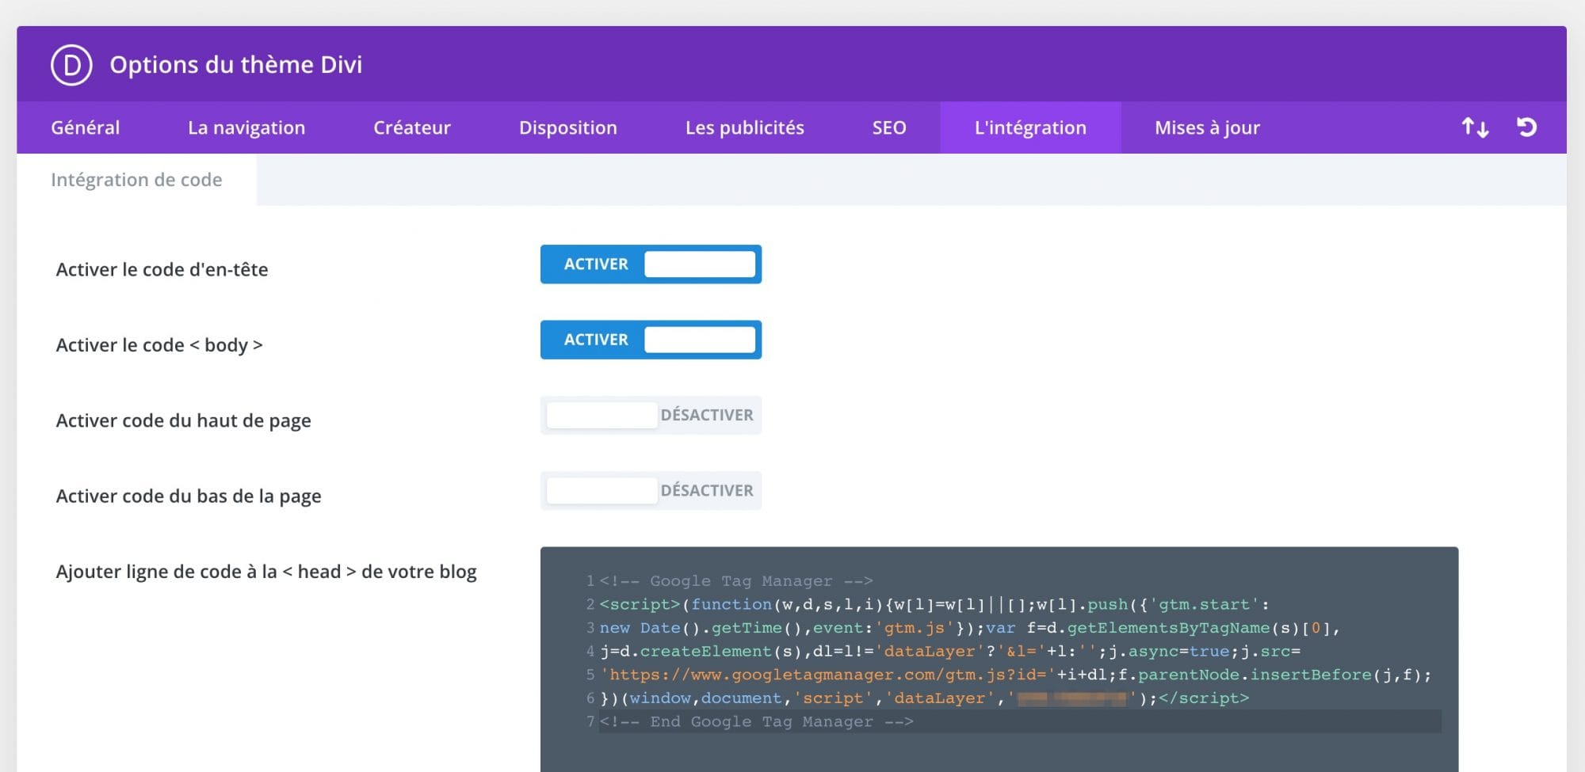Screen dimensions: 1585x772
Task: Click the Google Tag Manager comment on line 1
Action: click(x=736, y=580)
